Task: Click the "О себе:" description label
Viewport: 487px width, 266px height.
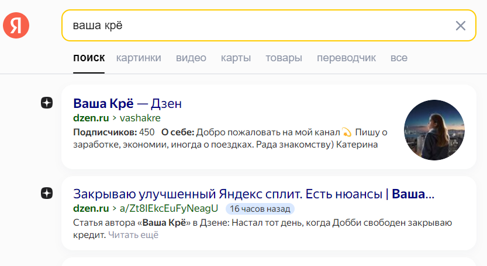Action: 178,132
